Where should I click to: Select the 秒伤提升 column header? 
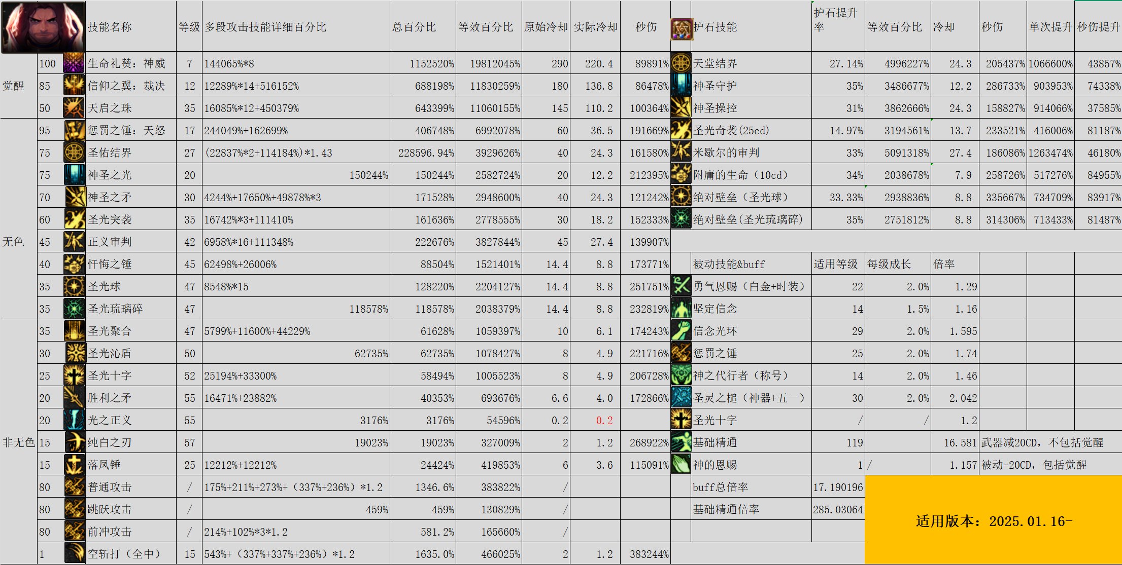tap(1098, 27)
